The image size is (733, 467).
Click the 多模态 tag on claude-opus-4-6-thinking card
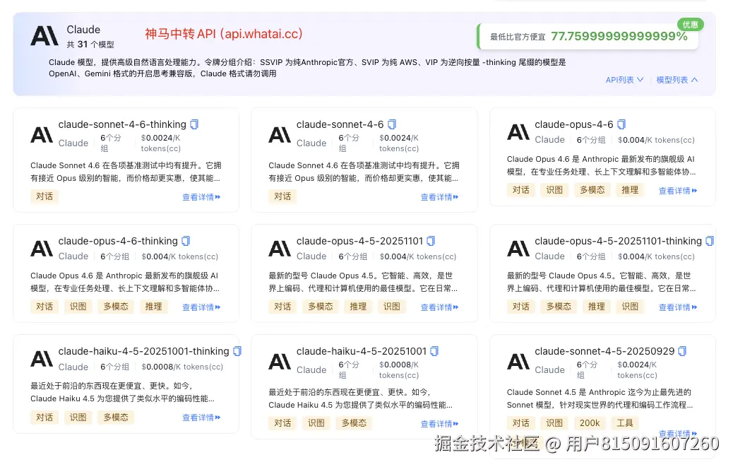(x=116, y=307)
